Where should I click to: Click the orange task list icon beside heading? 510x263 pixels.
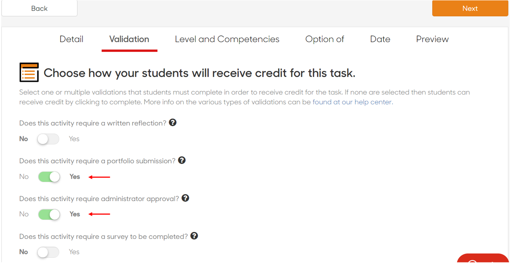tap(29, 72)
